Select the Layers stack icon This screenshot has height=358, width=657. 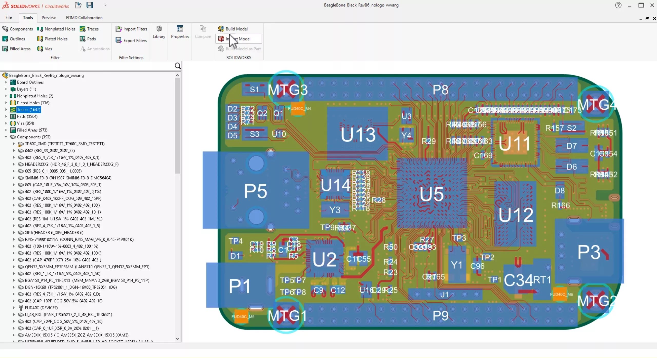tap(13, 89)
